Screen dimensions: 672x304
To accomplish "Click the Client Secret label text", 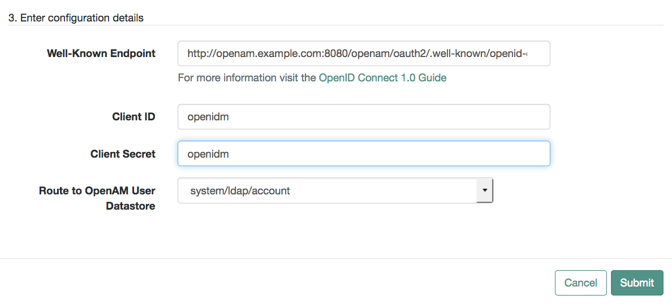I will pyautogui.click(x=123, y=154).
